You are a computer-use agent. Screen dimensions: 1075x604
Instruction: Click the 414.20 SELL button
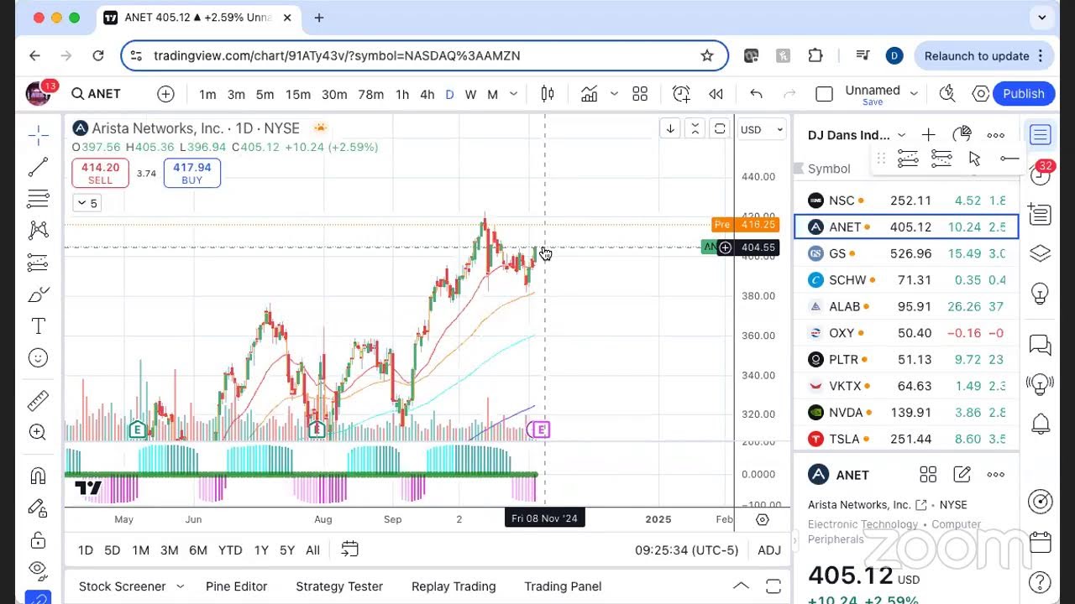100,173
